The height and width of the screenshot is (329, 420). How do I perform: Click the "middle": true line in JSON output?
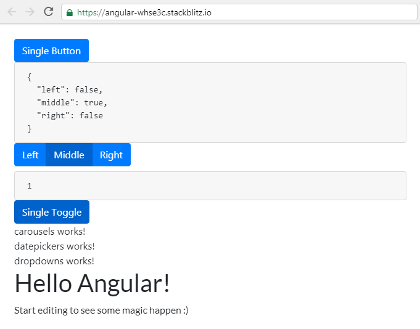pos(72,102)
